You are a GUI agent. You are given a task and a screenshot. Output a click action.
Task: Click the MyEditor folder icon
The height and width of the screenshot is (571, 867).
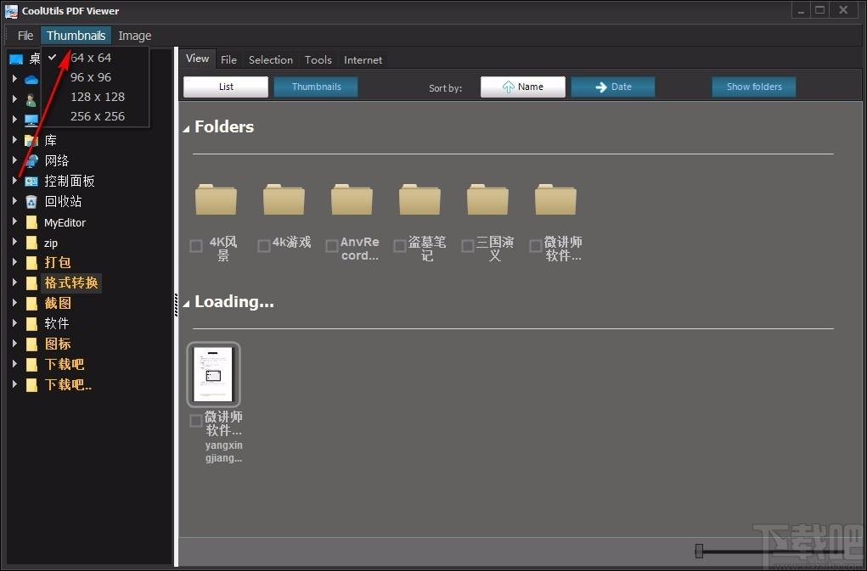coord(32,222)
